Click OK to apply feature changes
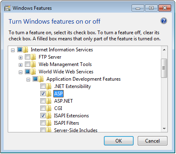Viewport: 176px width, 154px height. click(x=119, y=141)
